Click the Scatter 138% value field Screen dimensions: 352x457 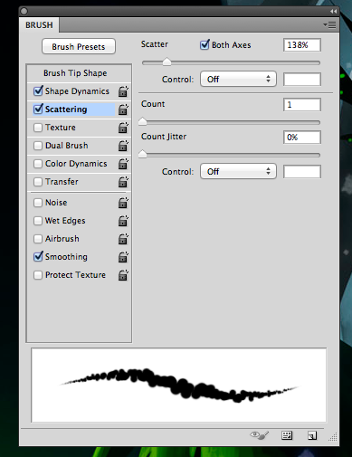[302, 45]
